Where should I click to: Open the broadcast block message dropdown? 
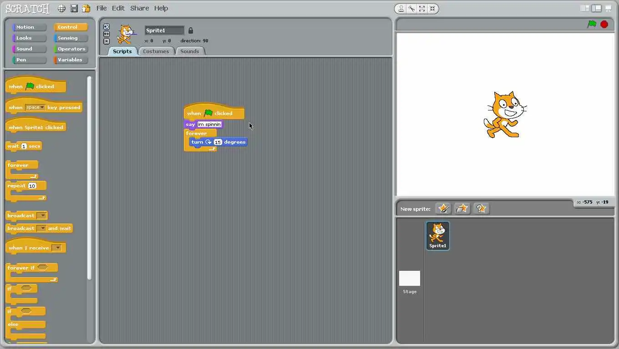pyautogui.click(x=42, y=216)
